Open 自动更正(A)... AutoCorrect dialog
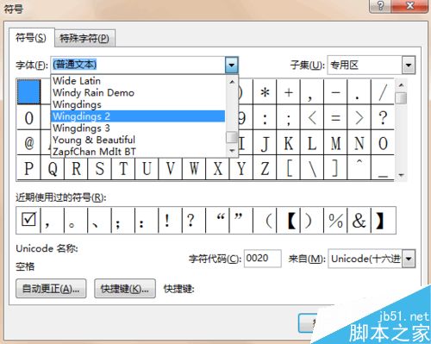Viewport: 431px width, 344px height. click(51, 289)
